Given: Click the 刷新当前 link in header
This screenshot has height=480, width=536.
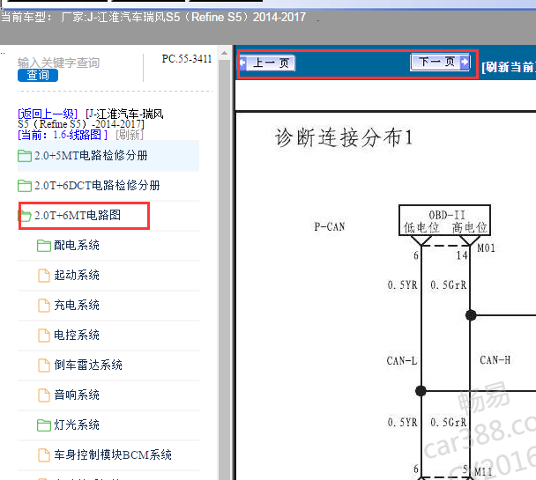Looking at the screenshot, I should (x=508, y=66).
